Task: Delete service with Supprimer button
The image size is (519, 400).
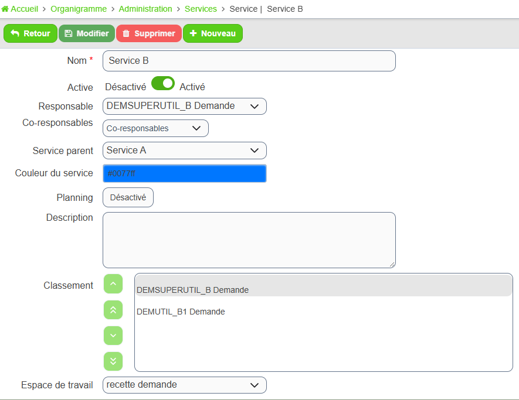Action: pos(149,33)
